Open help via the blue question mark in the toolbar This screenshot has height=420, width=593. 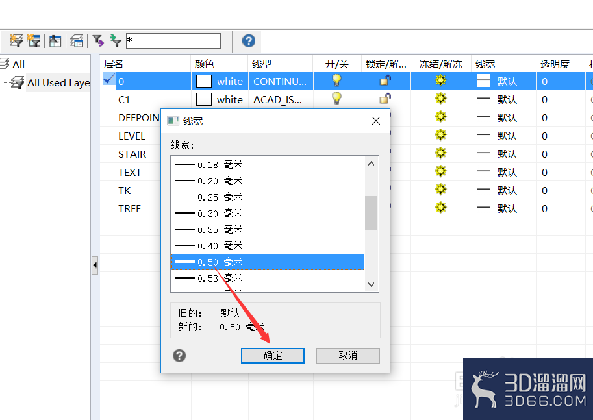pyautogui.click(x=249, y=41)
